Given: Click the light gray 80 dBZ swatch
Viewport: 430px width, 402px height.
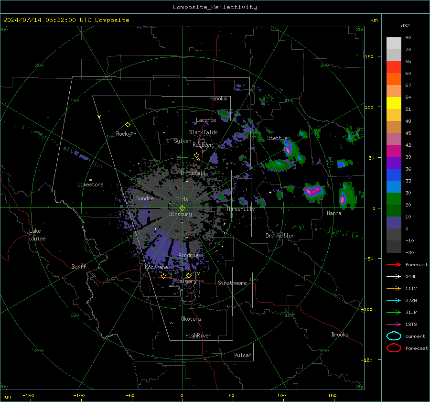Looking at the screenshot, I should click(394, 43).
